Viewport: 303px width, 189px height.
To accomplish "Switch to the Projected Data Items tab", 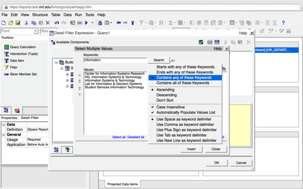I will coord(122,184).
